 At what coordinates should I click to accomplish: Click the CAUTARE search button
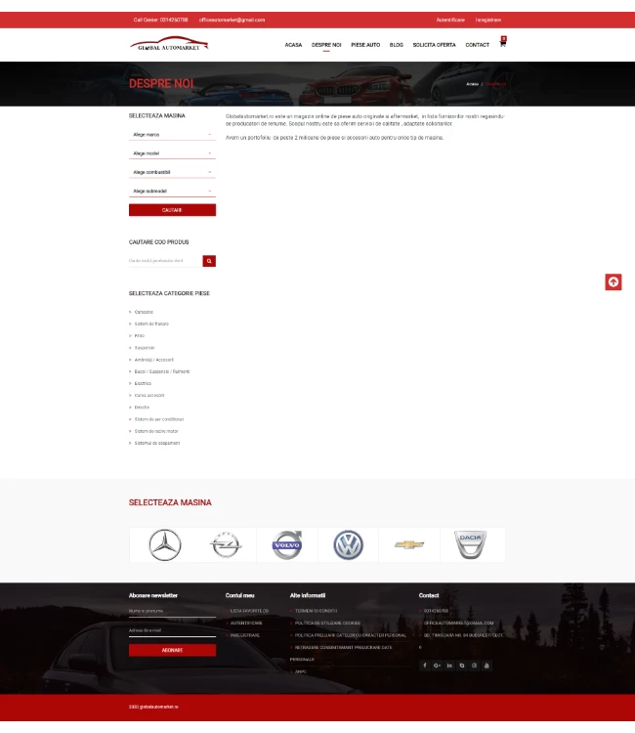[172, 210]
